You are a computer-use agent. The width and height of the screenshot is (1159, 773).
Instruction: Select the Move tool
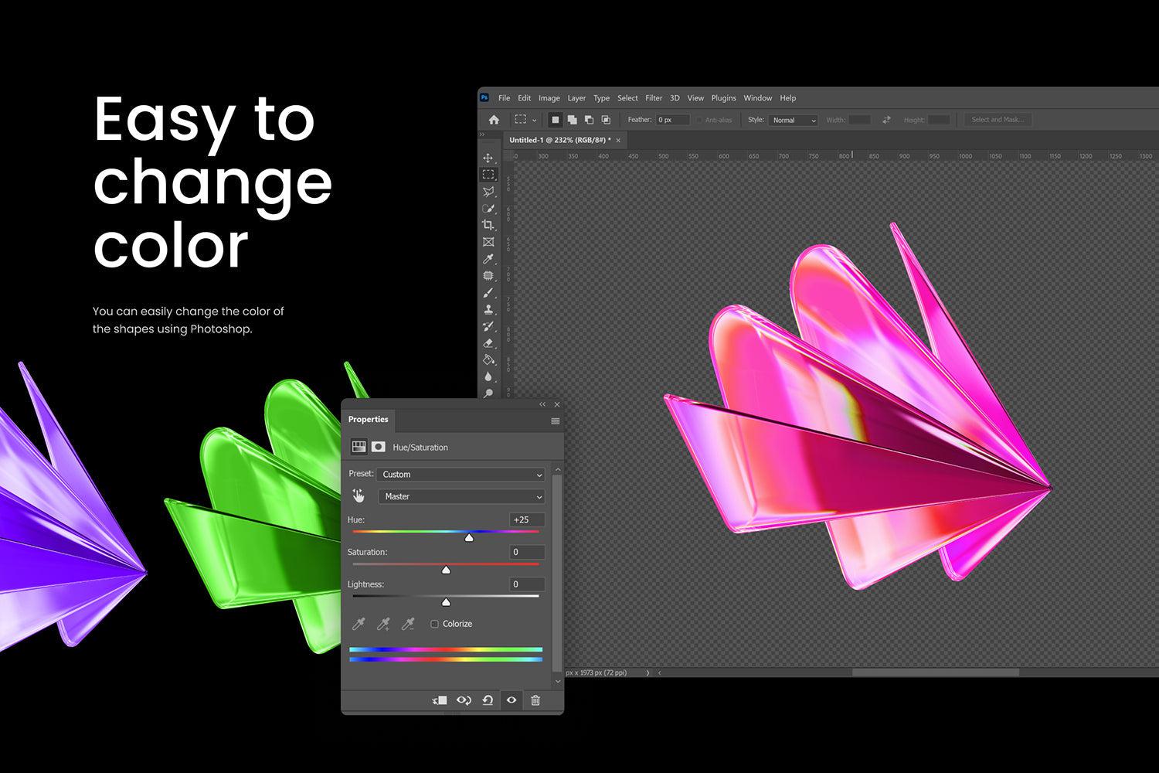(488, 158)
